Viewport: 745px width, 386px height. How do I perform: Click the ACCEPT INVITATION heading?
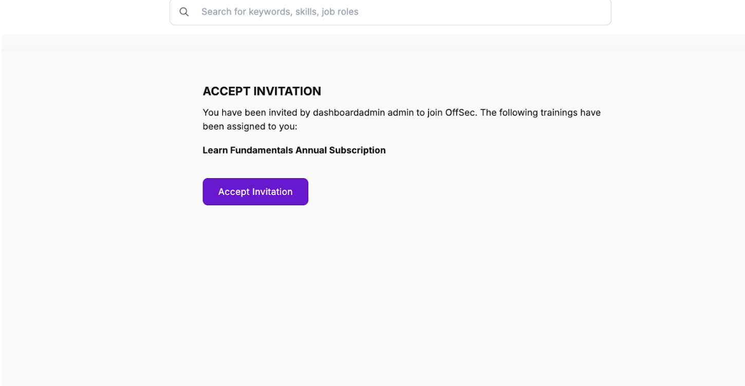pos(262,91)
